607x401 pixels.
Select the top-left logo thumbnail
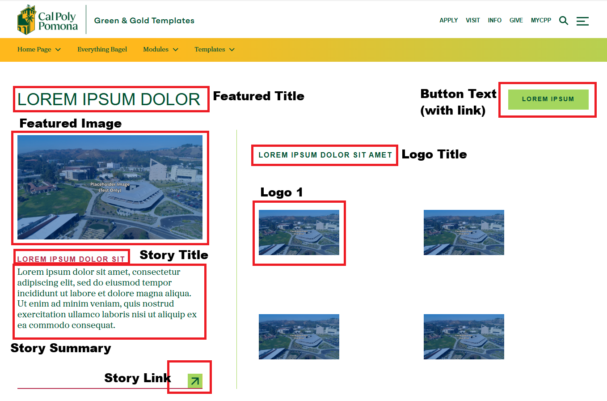click(299, 232)
